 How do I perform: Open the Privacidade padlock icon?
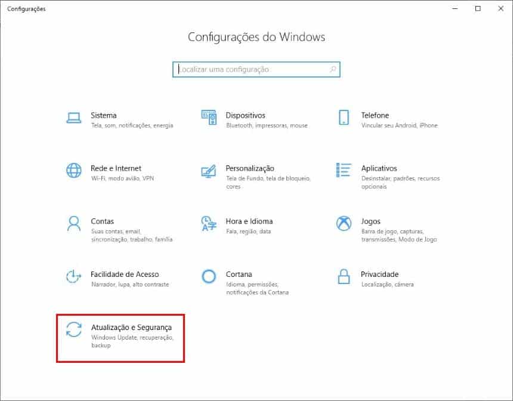(344, 277)
